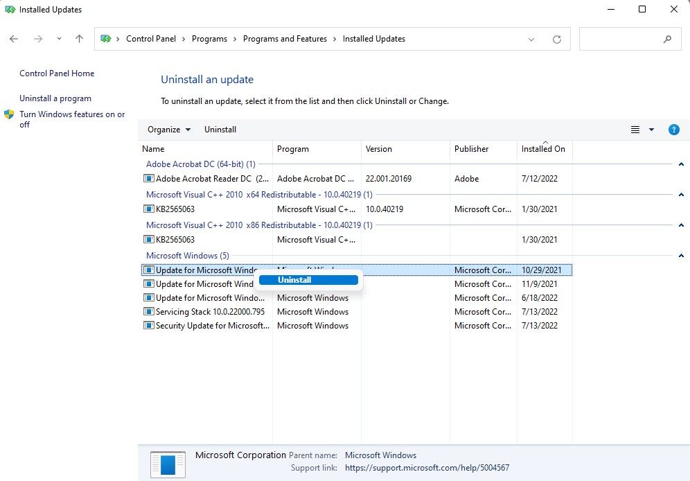Click the search magnifier icon
690x481 pixels.
tap(667, 40)
